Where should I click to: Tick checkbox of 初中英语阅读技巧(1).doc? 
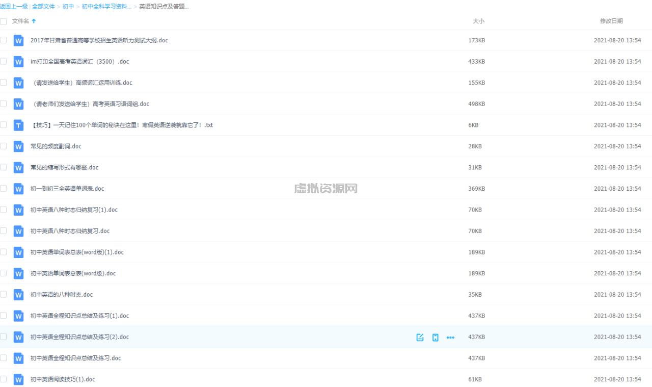[3, 379]
